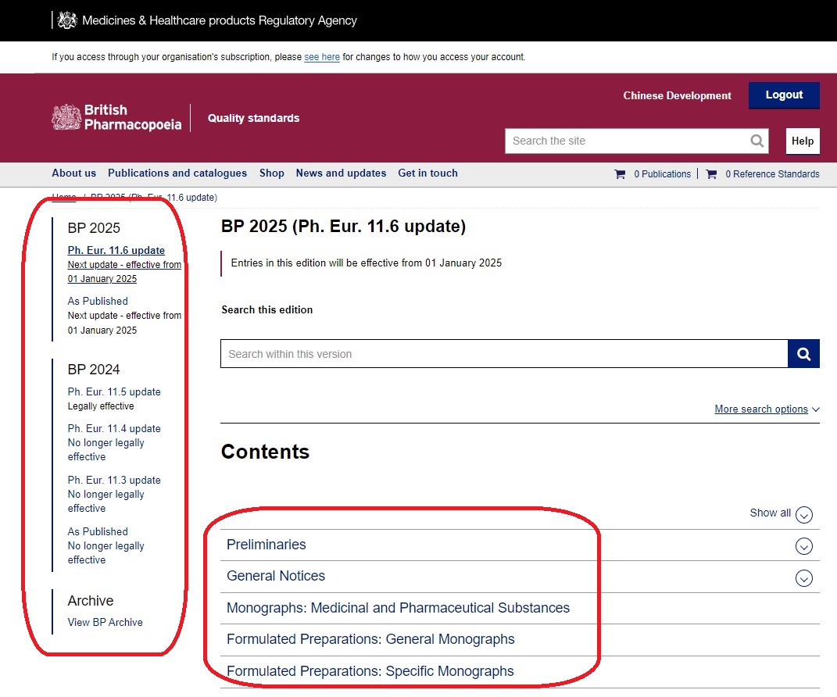Image resolution: width=837 pixels, height=697 pixels.
Task: Click the MHRA royal crest icon
Action: pyautogui.click(x=67, y=20)
